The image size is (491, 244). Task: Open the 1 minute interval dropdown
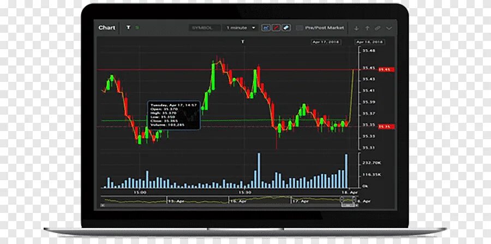pos(241,28)
